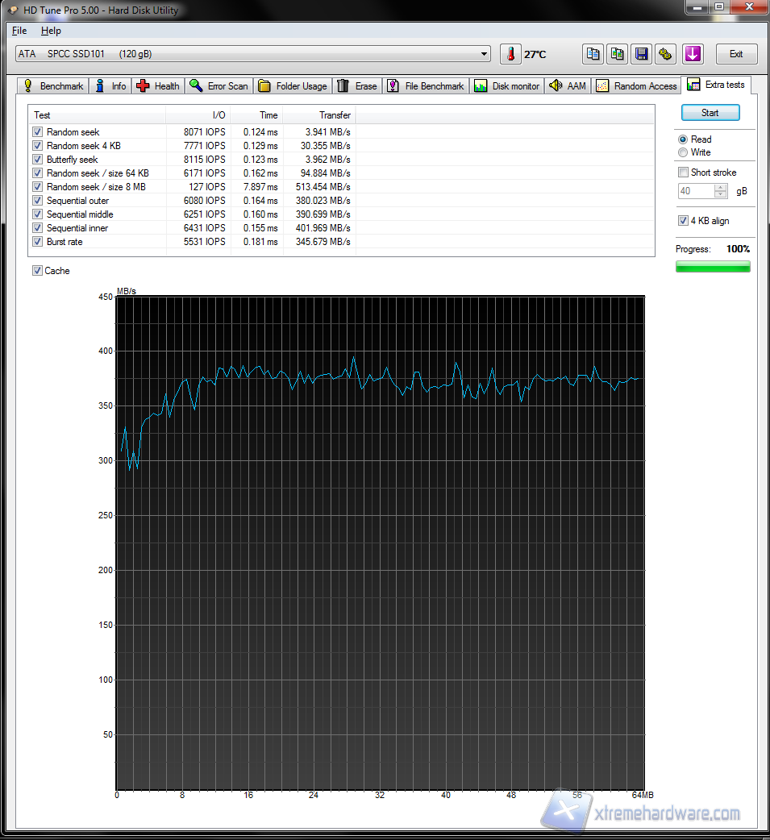Enable the Short stroke checkbox
The image size is (770, 840).
[x=684, y=173]
